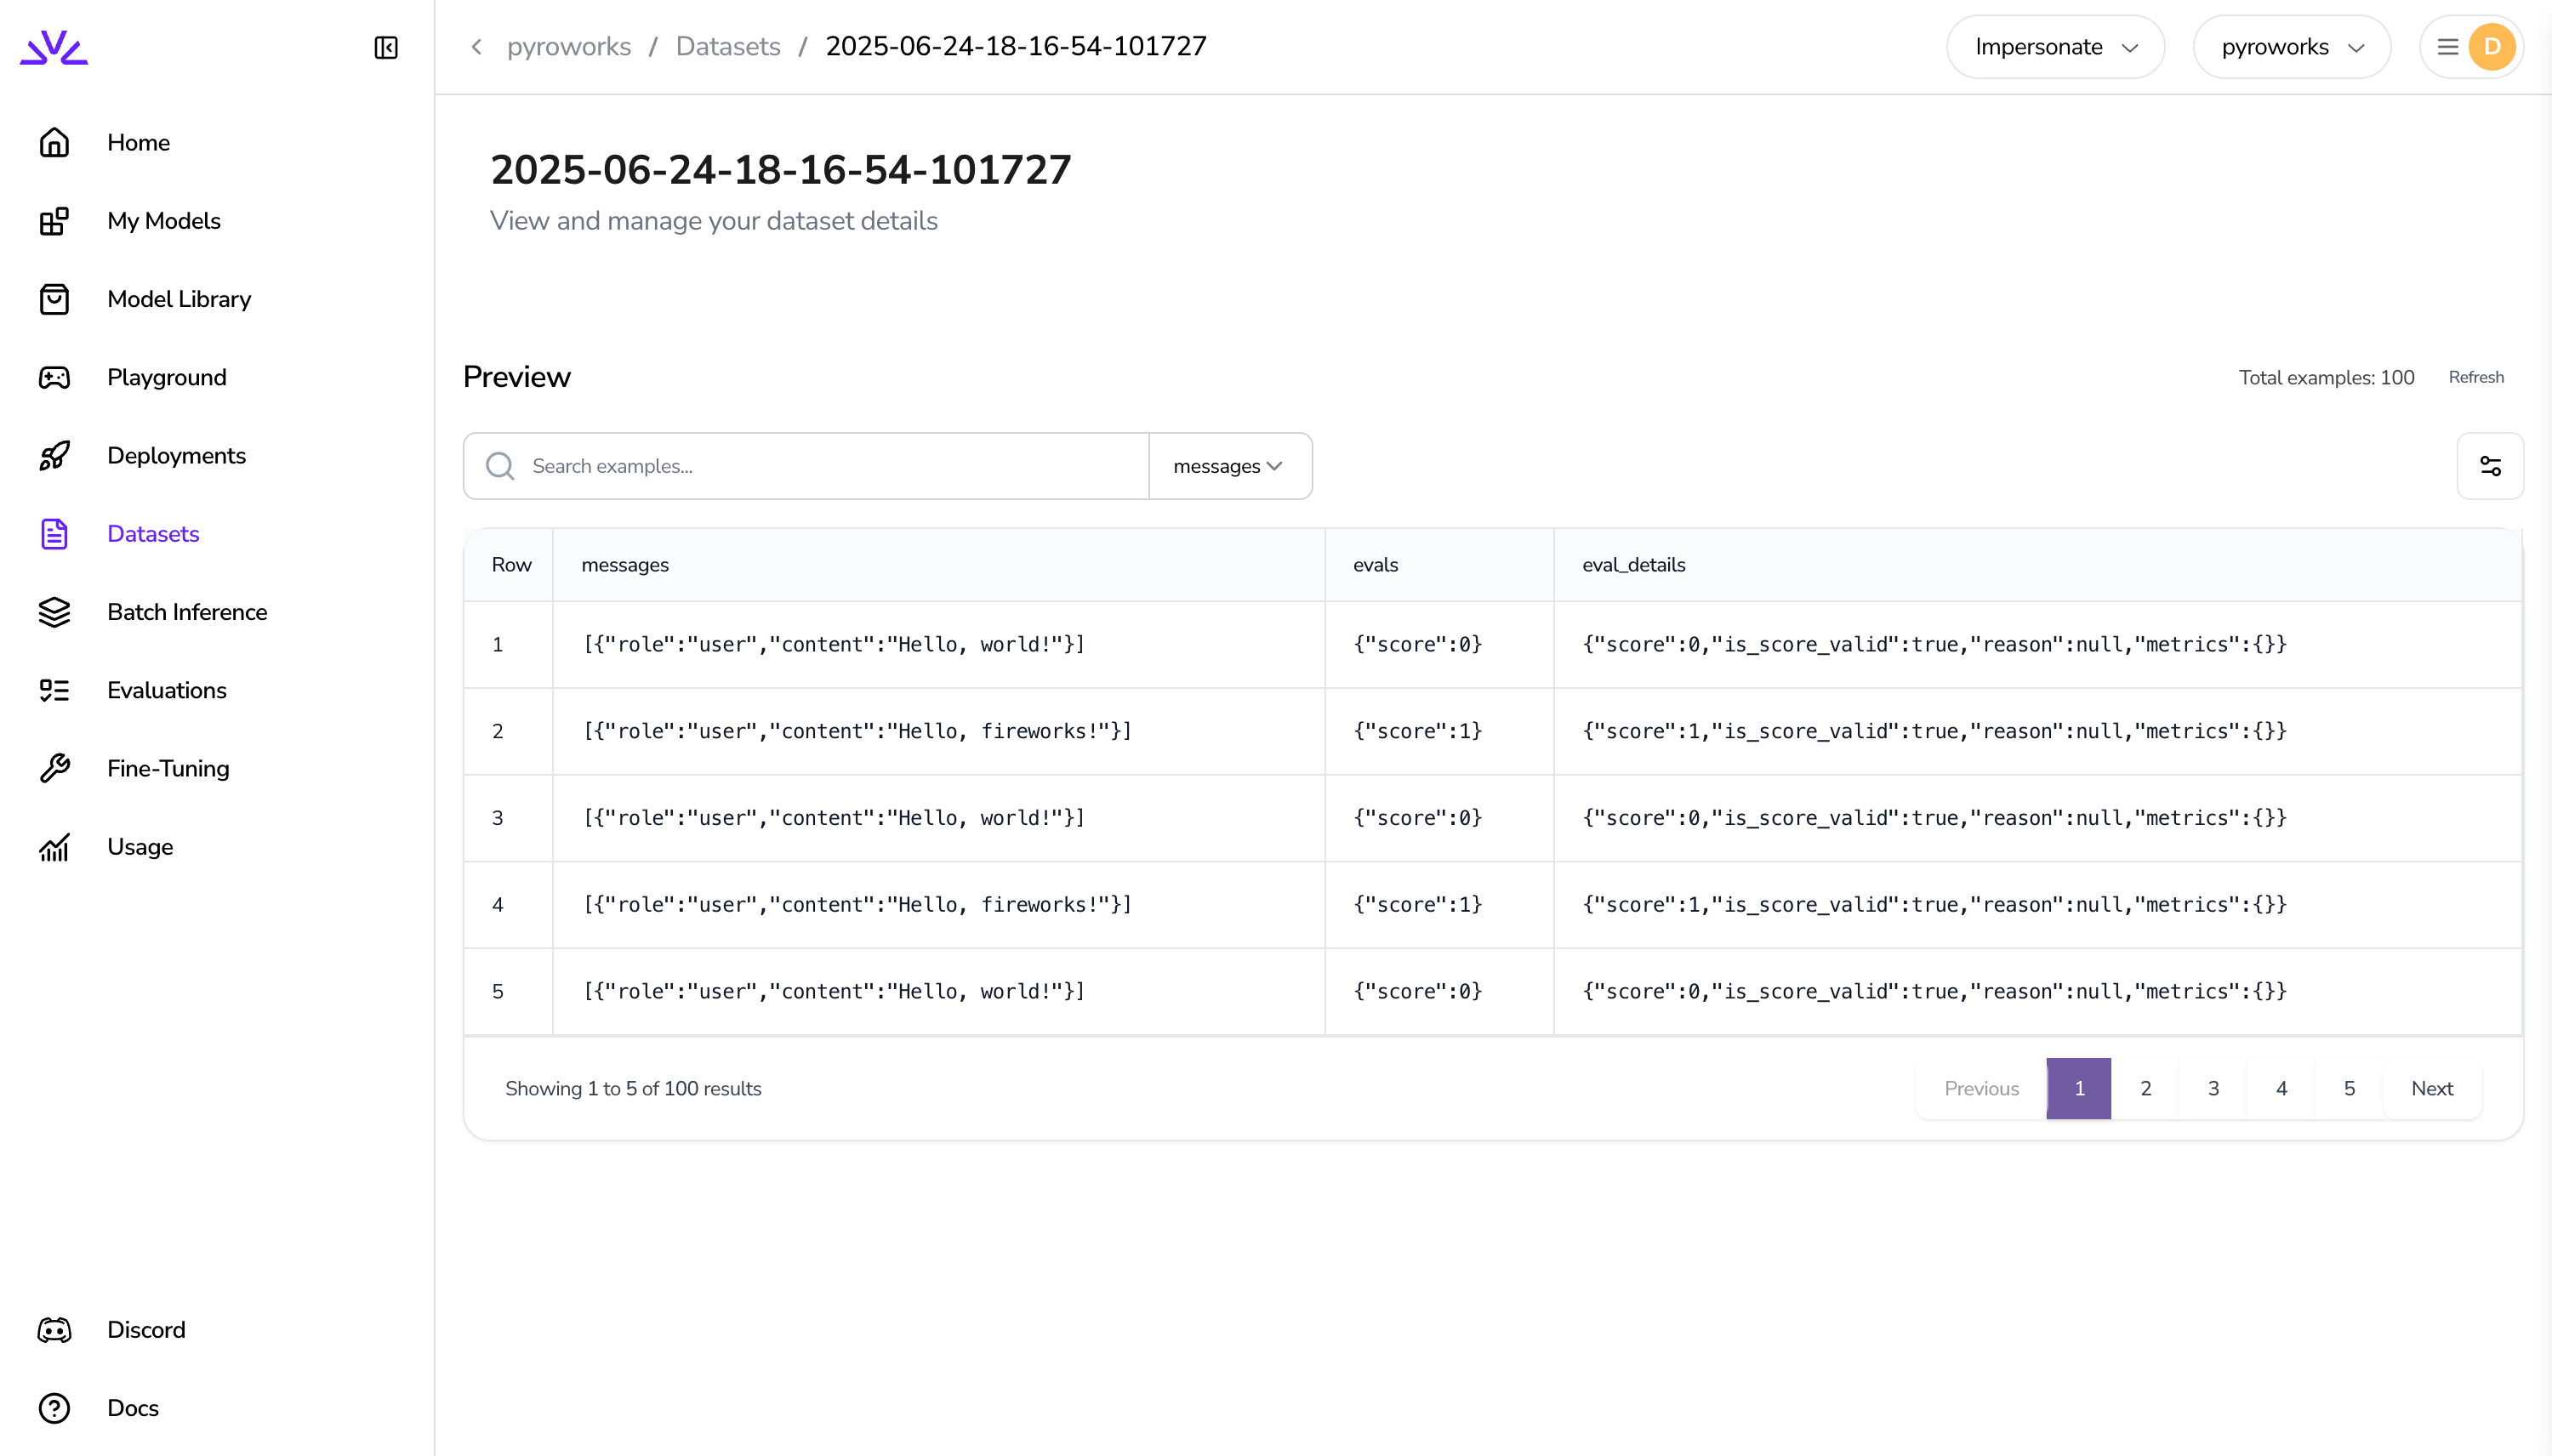Open Home in the sidebar
Screen dimensions: 2552x1456
click(x=138, y=142)
